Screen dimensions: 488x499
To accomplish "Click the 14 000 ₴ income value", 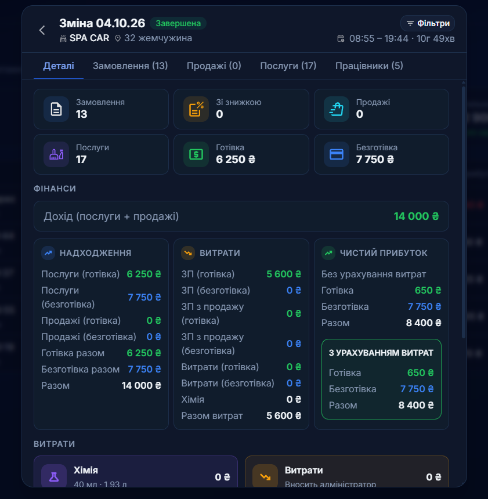I will coord(417,216).
